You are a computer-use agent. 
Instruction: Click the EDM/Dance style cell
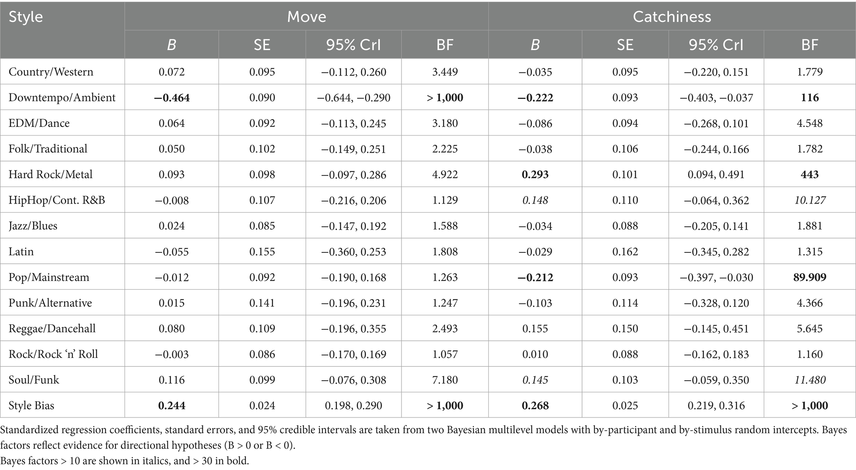click(x=39, y=123)
